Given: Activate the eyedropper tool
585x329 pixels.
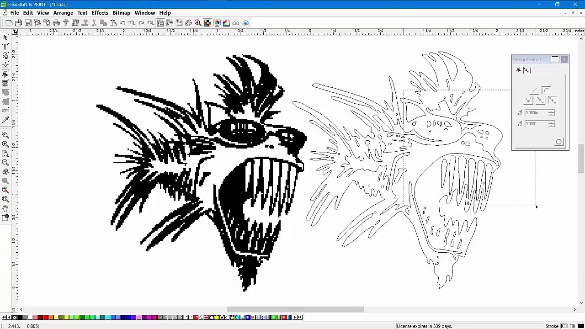Looking at the screenshot, I should pos(5,120).
